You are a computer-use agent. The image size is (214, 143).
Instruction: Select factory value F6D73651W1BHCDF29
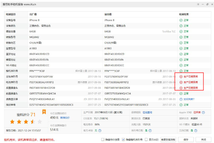point(42,88)
